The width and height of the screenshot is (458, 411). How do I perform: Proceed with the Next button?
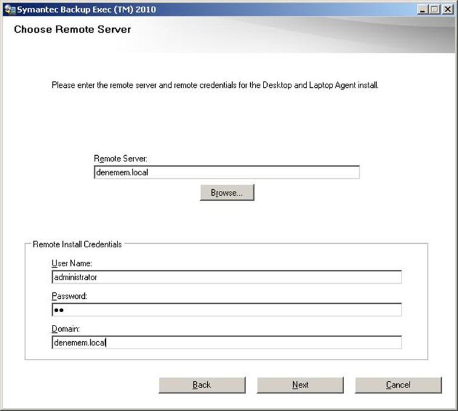pos(300,385)
